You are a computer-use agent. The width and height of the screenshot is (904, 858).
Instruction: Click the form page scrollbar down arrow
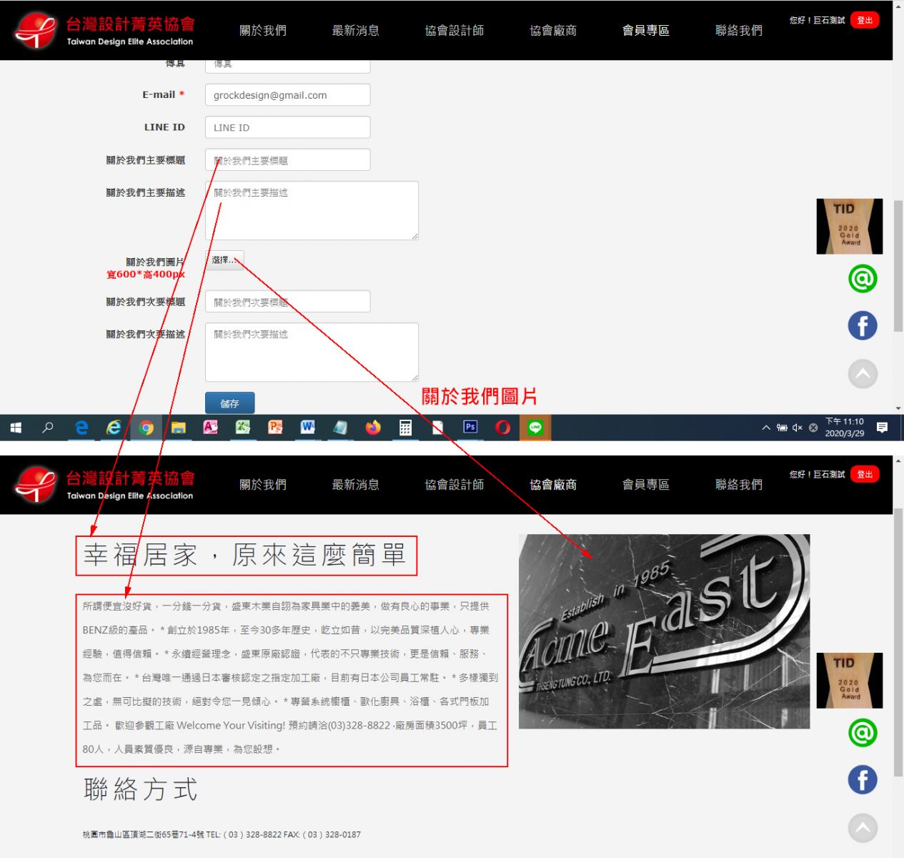pyautogui.click(x=898, y=409)
